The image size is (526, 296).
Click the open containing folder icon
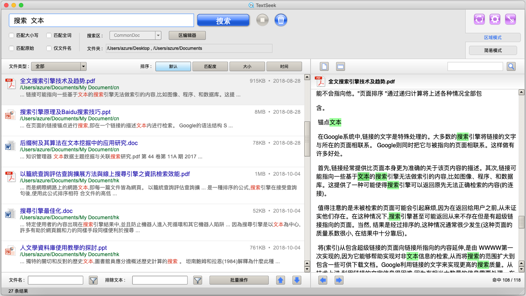tap(341, 66)
